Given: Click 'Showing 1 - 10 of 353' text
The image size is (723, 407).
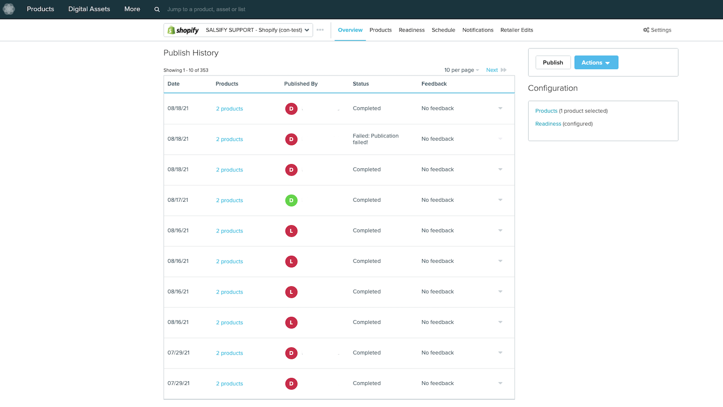Looking at the screenshot, I should coord(186,70).
